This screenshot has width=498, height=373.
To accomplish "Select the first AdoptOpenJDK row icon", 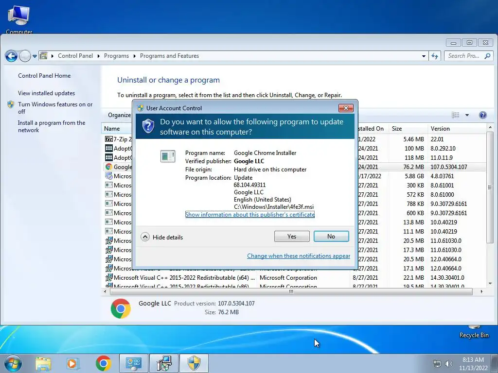I will (108, 148).
